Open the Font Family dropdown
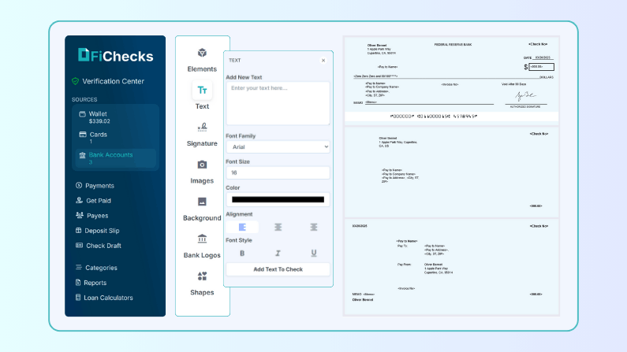Image resolution: width=627 pixels, height=352 pixels. tap(278, 147)
